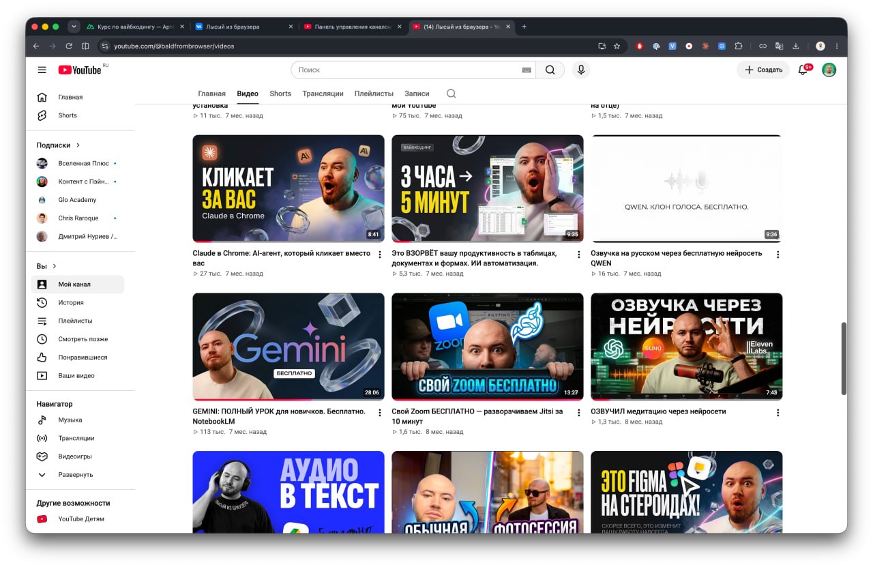Start voice search with the microphone
Image resolution: width=873 pixels, height=567 pixels.
pos(581,70)
